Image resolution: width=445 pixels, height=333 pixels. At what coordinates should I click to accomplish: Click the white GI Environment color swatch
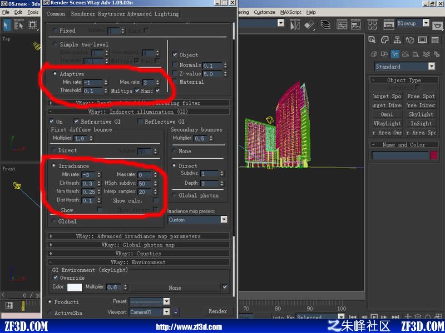click(x=75, y=287)
